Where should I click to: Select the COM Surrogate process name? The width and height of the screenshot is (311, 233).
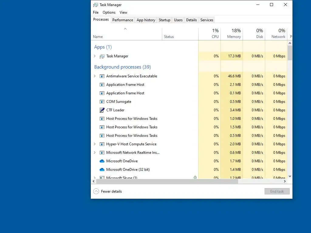click(x=119, y=102)
